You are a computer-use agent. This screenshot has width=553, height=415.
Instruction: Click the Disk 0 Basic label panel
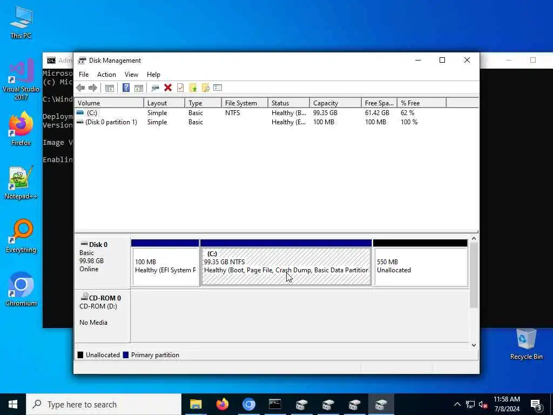(x=102, y=263)
